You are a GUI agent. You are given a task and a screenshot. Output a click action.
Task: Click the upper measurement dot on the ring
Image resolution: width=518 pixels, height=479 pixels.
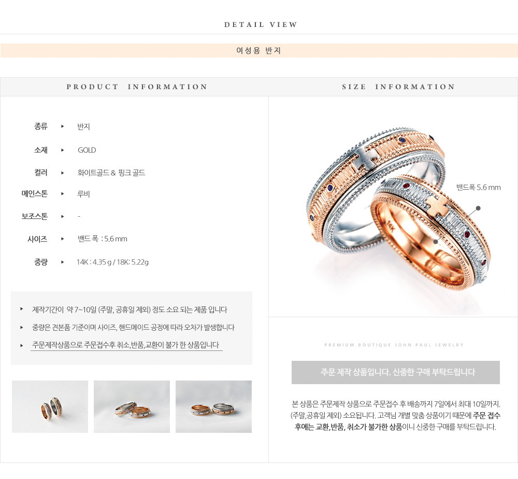[x=478, y=208]
